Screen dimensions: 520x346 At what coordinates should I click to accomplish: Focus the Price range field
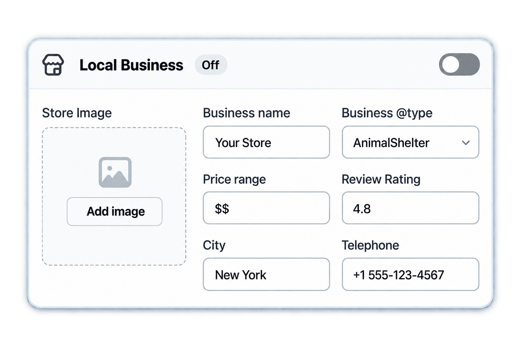pyautogui.click(x=266, y=208)
